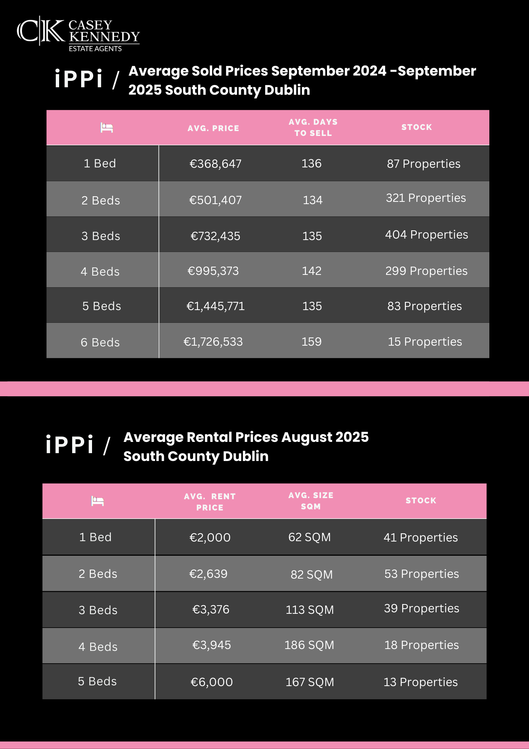
Task: Click the Casey Kennedy Estate Agents logo
Action: pyautogui.click(x=78, y=34)
